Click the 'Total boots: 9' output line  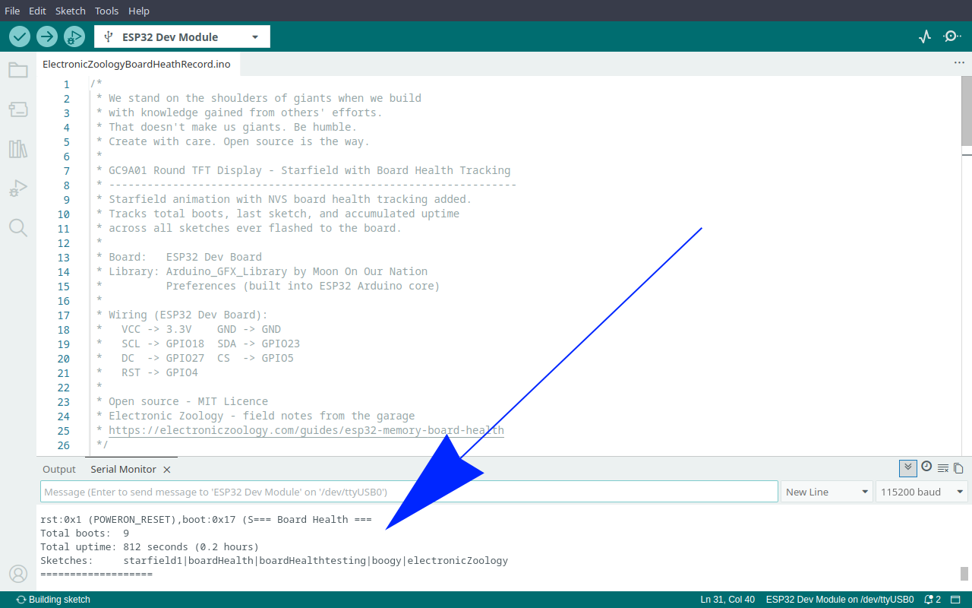pyautogui.click(x=85, y=534)
